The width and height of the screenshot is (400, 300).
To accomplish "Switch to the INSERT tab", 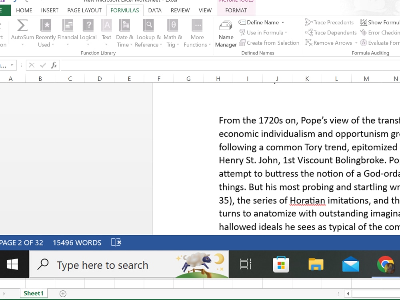I will click(x=50, y=10).
